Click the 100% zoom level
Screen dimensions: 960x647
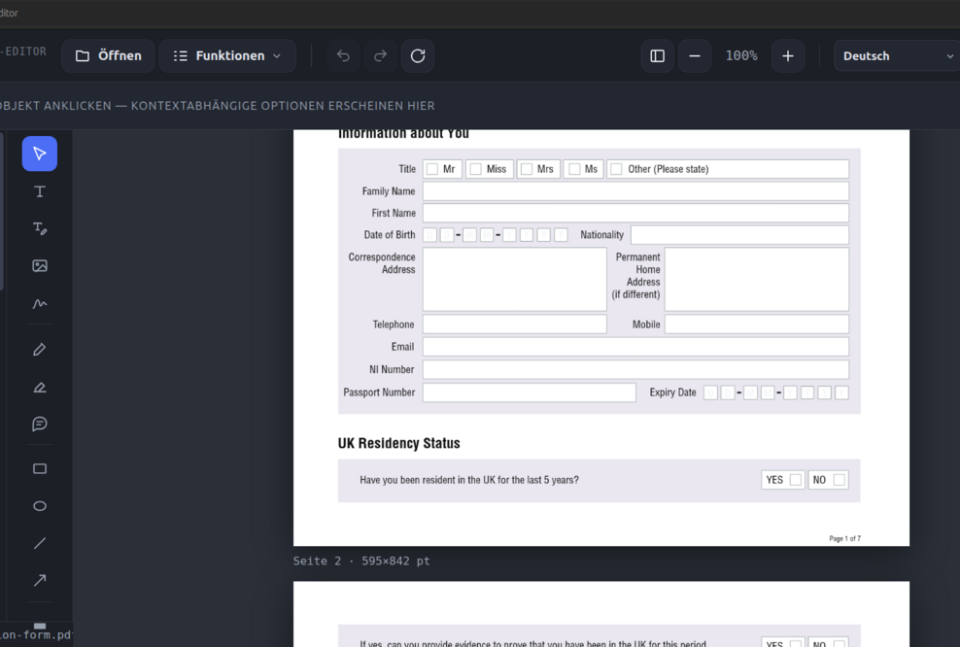741,55
